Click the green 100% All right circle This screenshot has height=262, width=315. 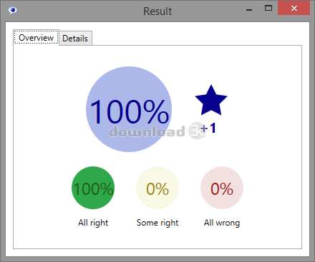(93, 188)
